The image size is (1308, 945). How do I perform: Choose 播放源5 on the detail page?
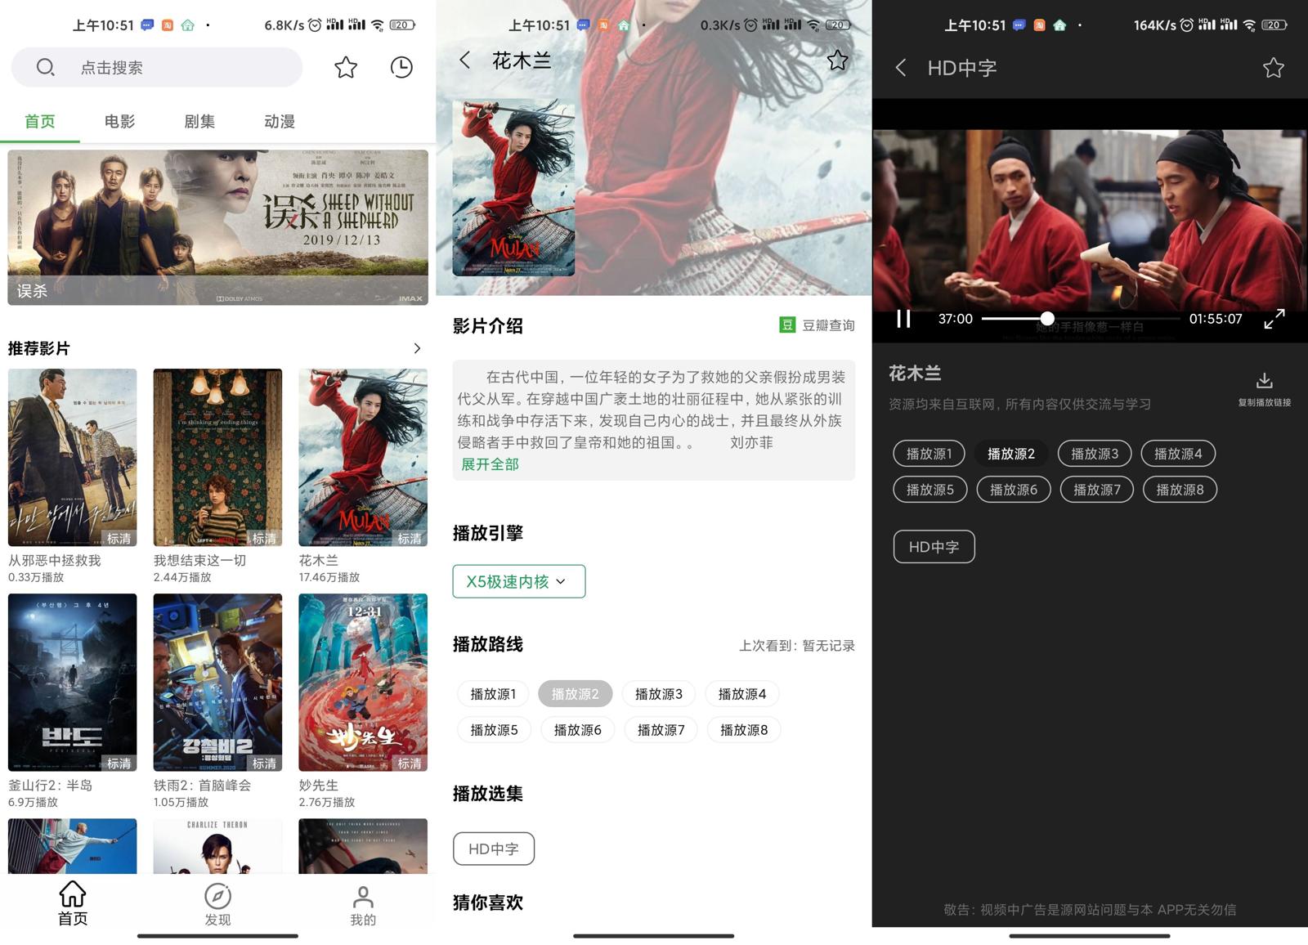tap(494, 730)
